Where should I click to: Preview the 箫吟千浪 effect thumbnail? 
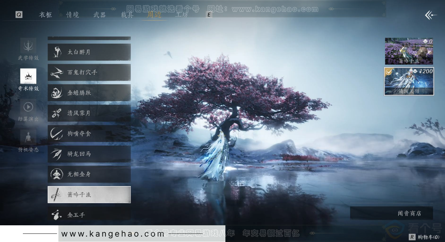[x=409, y=51]
